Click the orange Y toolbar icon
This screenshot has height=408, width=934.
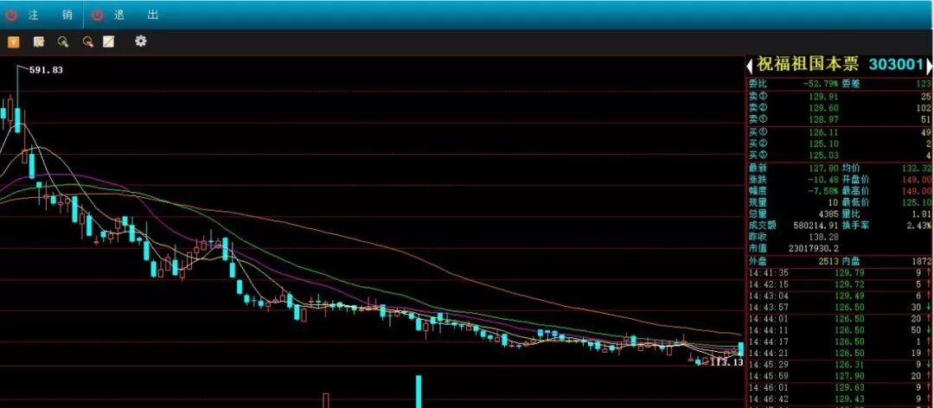(x=13, y=41)
